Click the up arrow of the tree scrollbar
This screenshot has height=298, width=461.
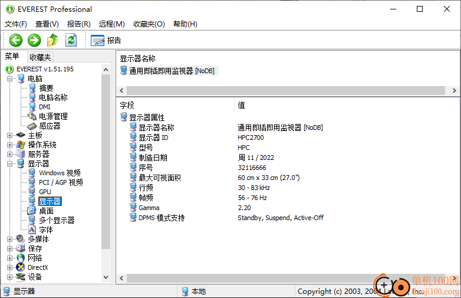[106, 70]
